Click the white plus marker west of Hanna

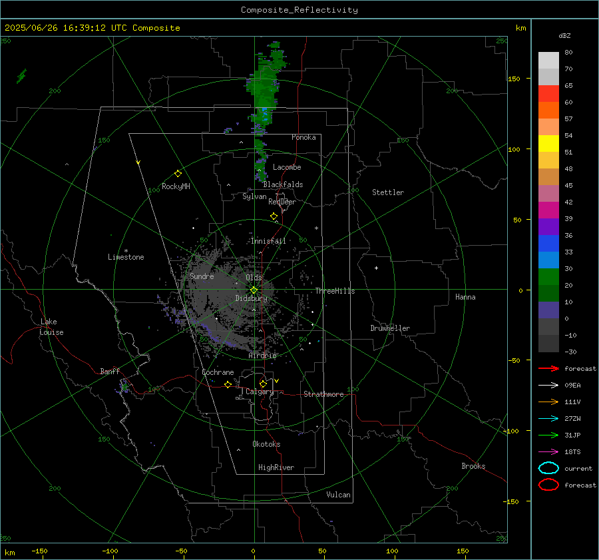(376, 268)
